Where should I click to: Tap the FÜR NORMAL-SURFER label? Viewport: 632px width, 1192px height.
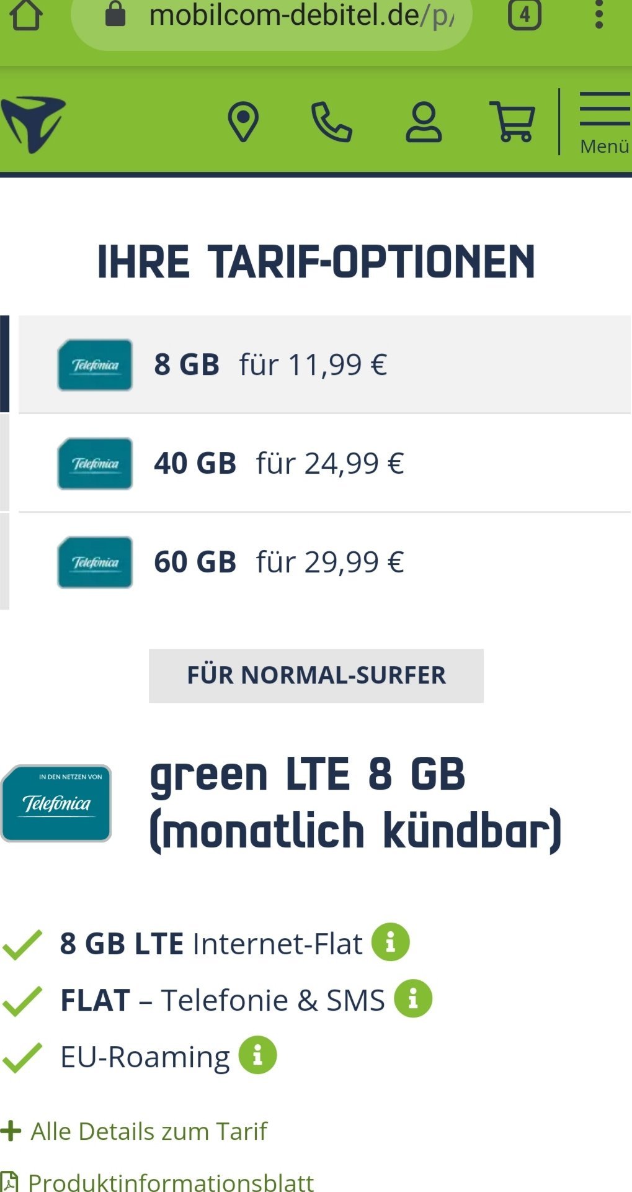[x=316, y=675]
